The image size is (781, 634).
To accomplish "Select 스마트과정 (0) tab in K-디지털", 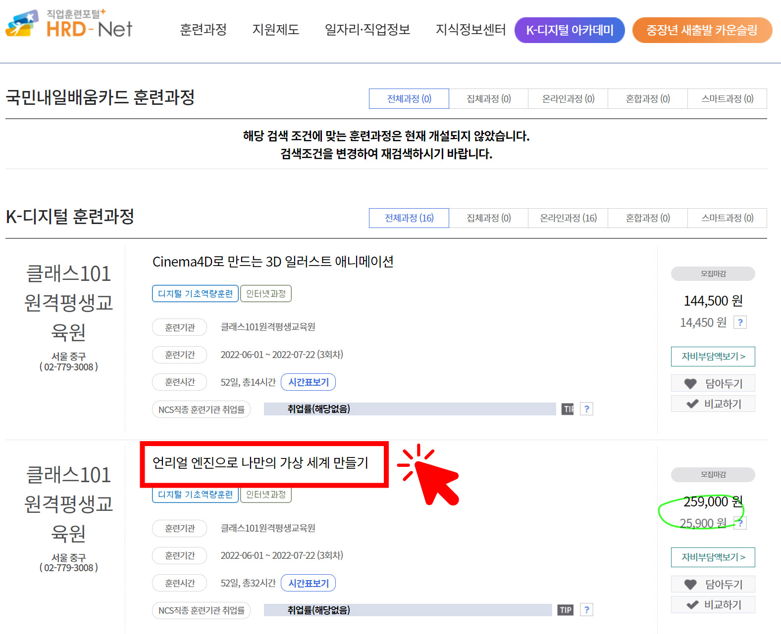I will pos(728,218).
